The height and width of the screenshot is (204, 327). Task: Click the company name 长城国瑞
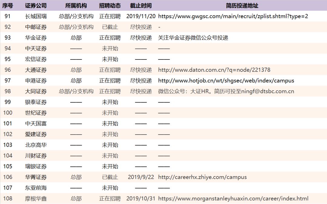(x=36, y=16)
